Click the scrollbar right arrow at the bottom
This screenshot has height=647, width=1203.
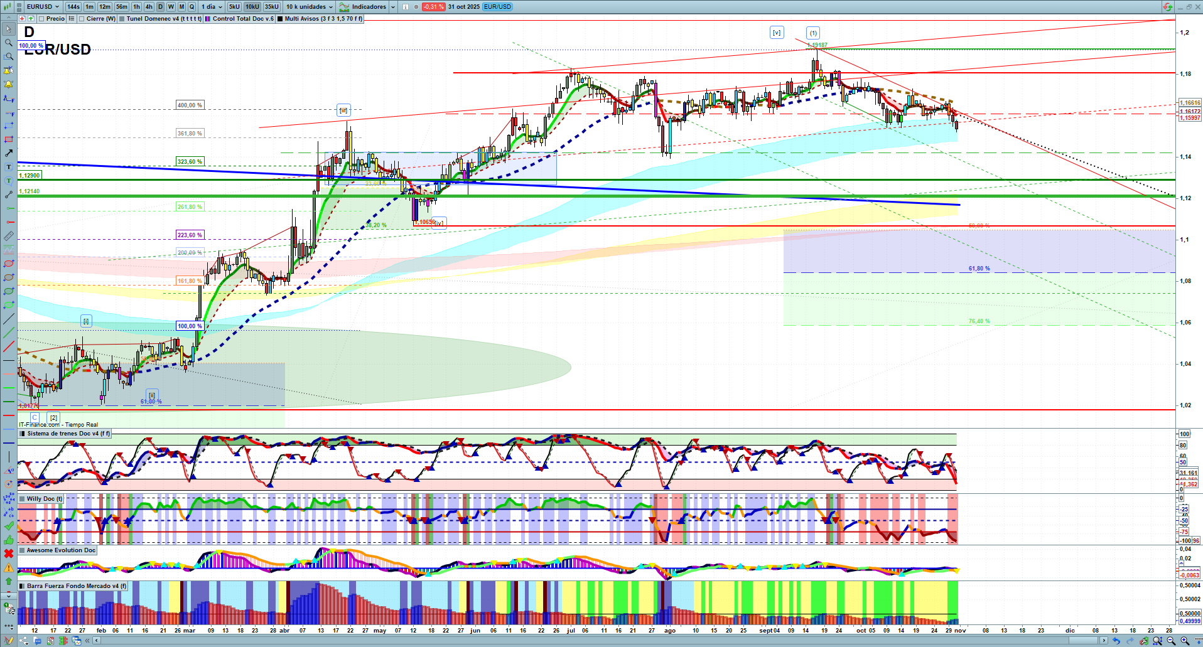1104,641
